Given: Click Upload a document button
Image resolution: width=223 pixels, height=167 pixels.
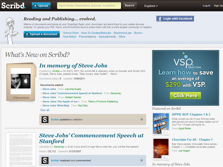Looking at the screenshot, I should [42, 34].
